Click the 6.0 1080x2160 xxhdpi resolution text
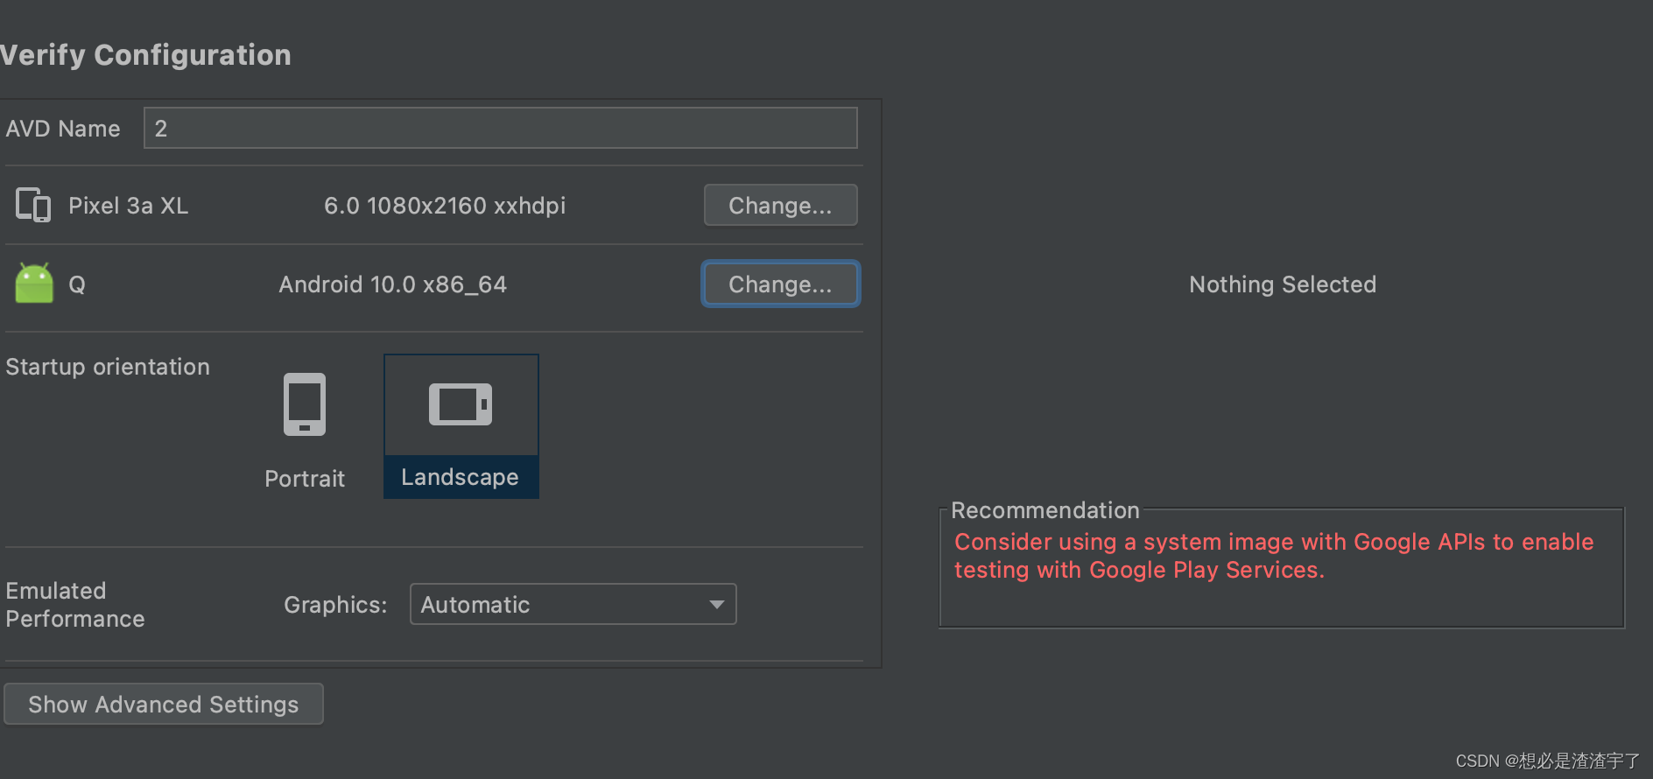 (x=445, y=206)
